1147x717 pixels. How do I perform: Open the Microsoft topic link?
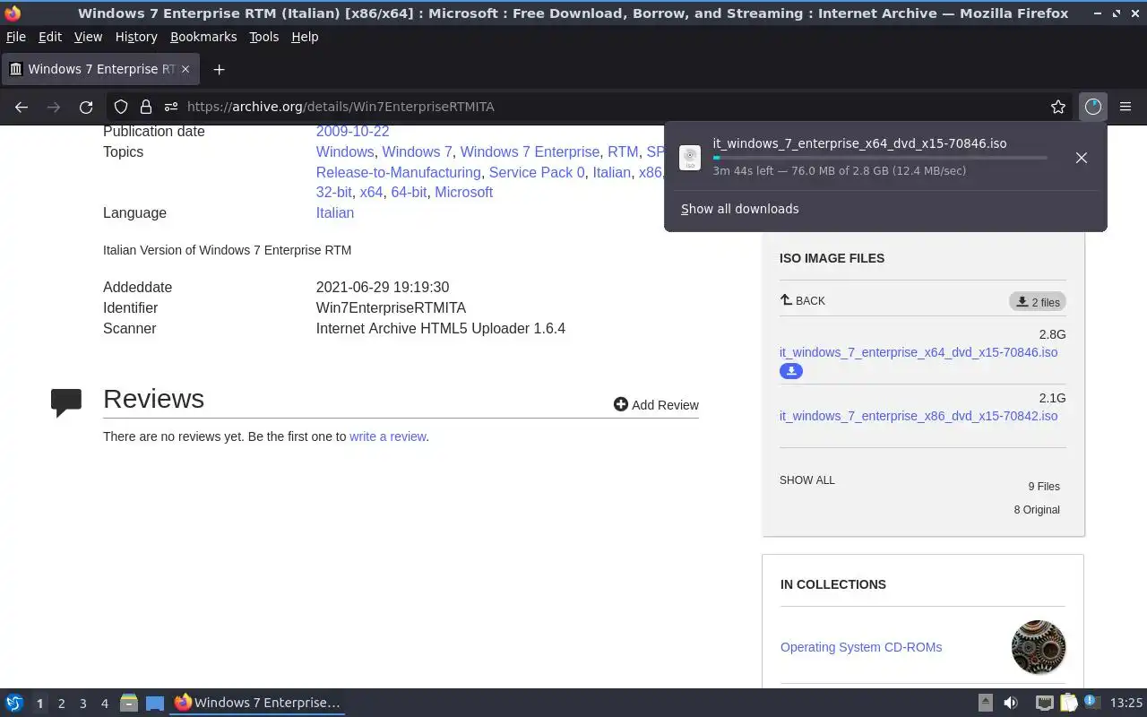464,192
